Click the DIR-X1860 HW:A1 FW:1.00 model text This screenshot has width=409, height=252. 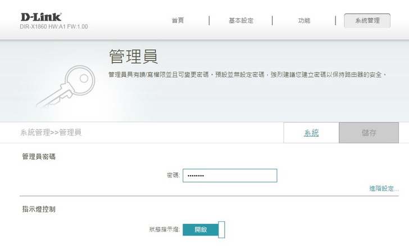click(x=54, y=26)
